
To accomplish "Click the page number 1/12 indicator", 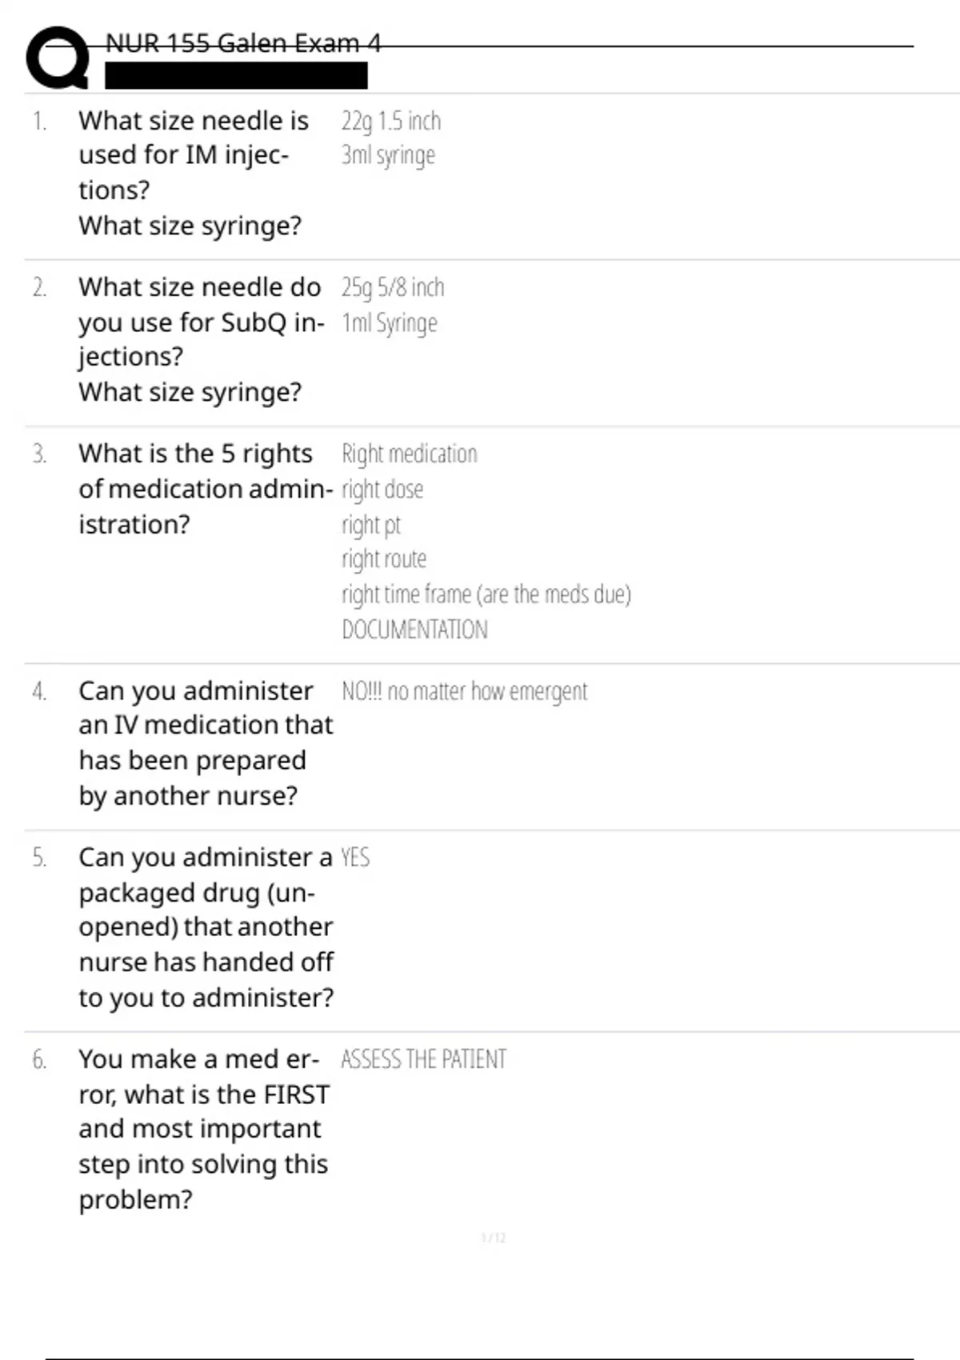I will coord(493,1238).
